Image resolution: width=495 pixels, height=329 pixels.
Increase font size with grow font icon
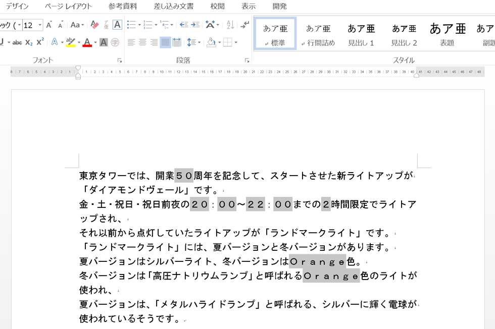(49, 25)
